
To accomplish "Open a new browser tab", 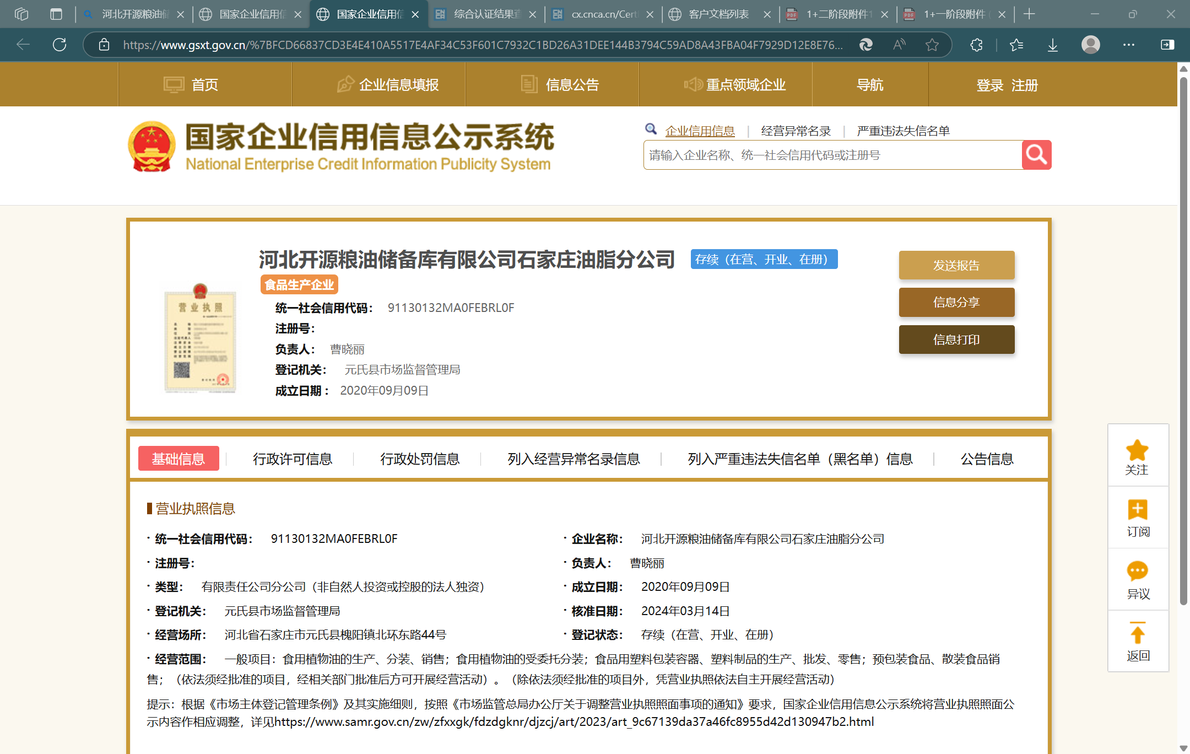I will [x=1029, y=14].
